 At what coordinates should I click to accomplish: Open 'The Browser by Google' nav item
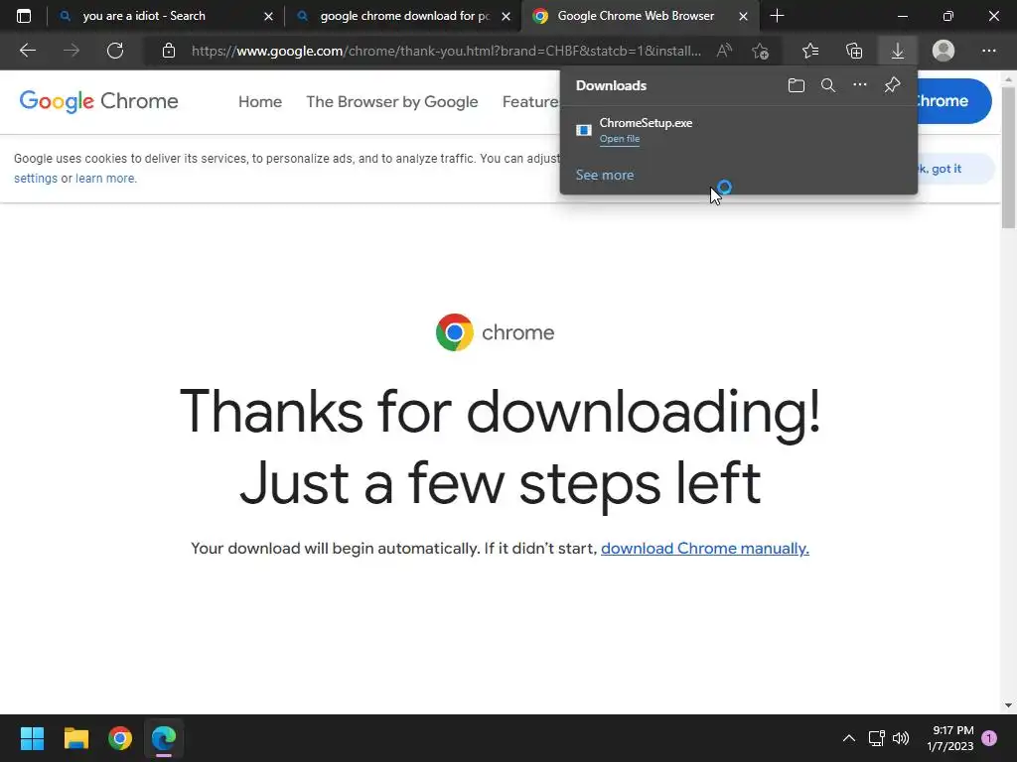tap(391, 102)
